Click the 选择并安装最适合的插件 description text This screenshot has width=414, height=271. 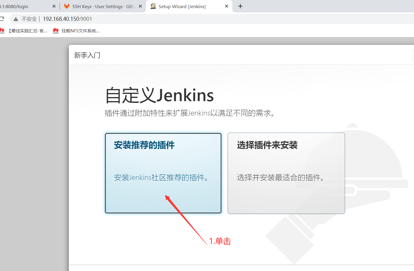pos(281,177)
